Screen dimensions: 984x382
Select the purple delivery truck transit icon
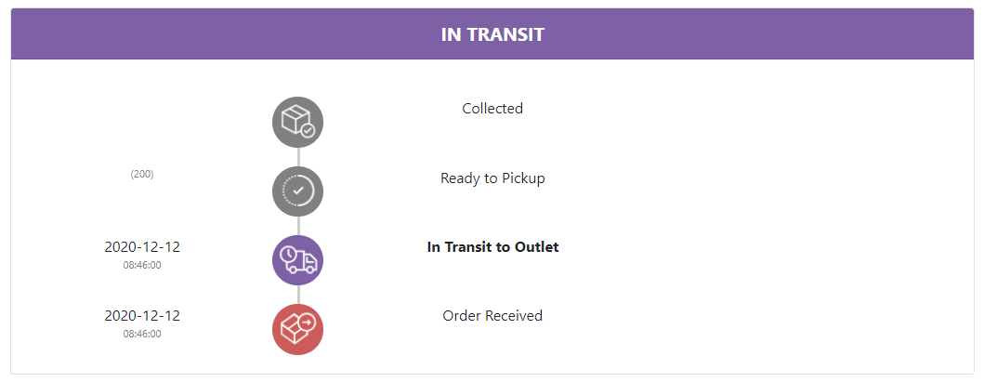pyautogui.click(x=297, y=260)
